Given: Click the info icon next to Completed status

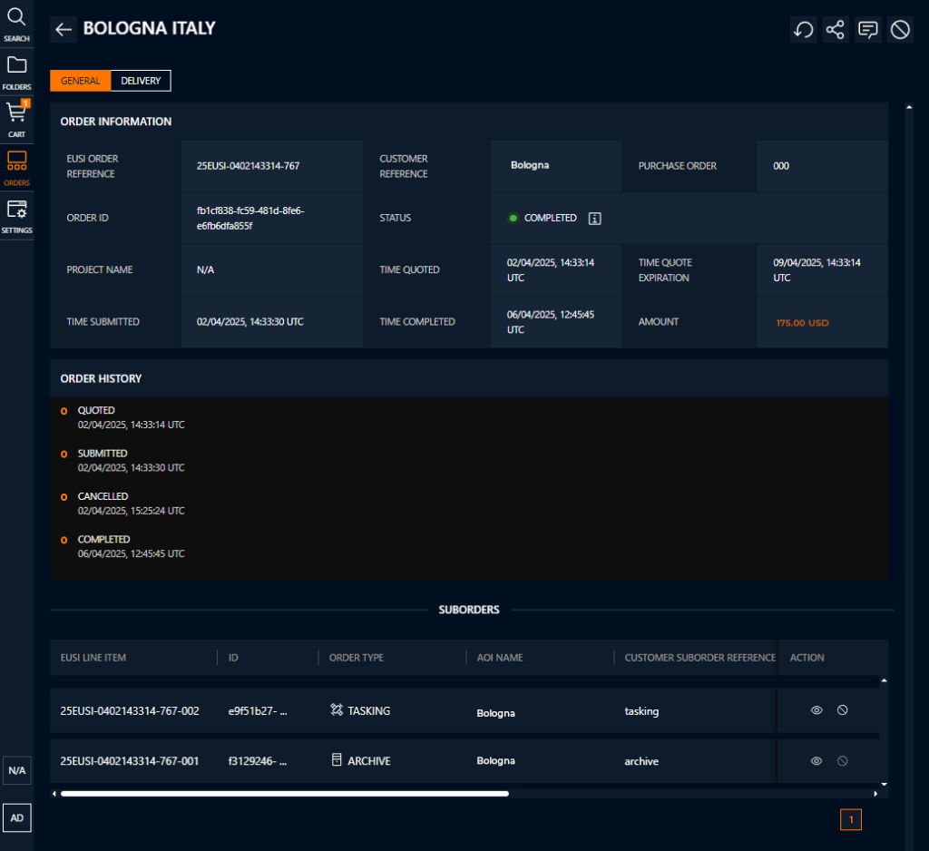Looking at the screenshot, I should [x=595, y=218].
